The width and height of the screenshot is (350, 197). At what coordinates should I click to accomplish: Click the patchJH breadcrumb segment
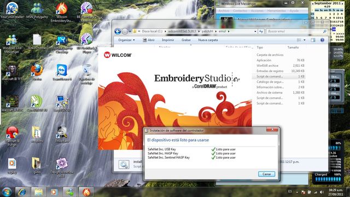tap(207, 32)
